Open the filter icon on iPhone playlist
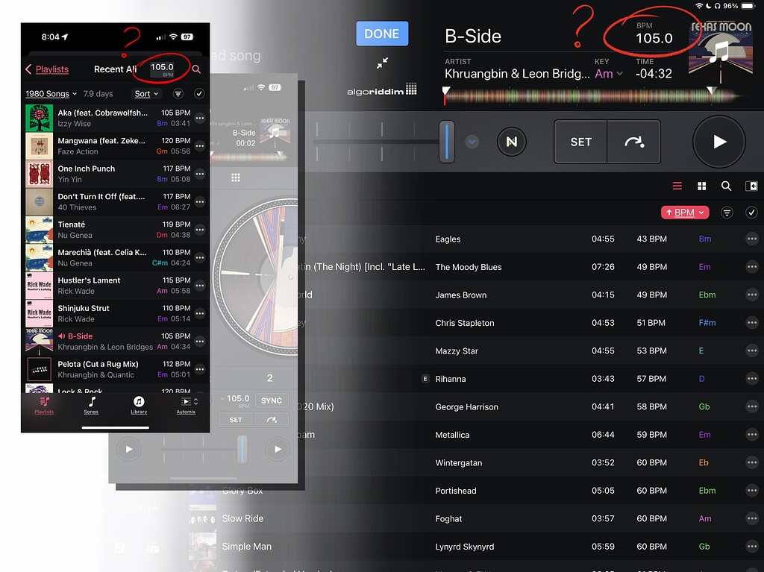764x572 pixels. pyautogui.click(x=178, y=93)
